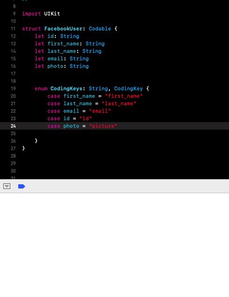Click the 'case photo' identifier on line 24
The image size is (229, 297).
tap(71, 126)
